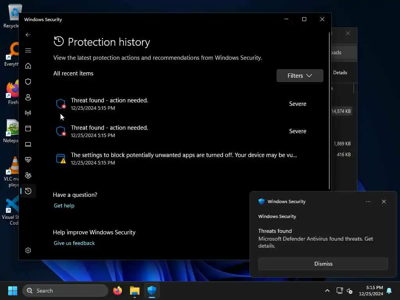
Task: Maximize the Windows Security window
Action: coord(304,19)
